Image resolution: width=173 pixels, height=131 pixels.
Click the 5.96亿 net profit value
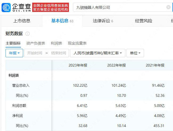point(82,116)
